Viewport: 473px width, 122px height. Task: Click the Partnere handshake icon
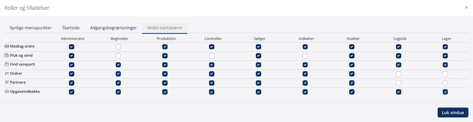click(7, 82)
